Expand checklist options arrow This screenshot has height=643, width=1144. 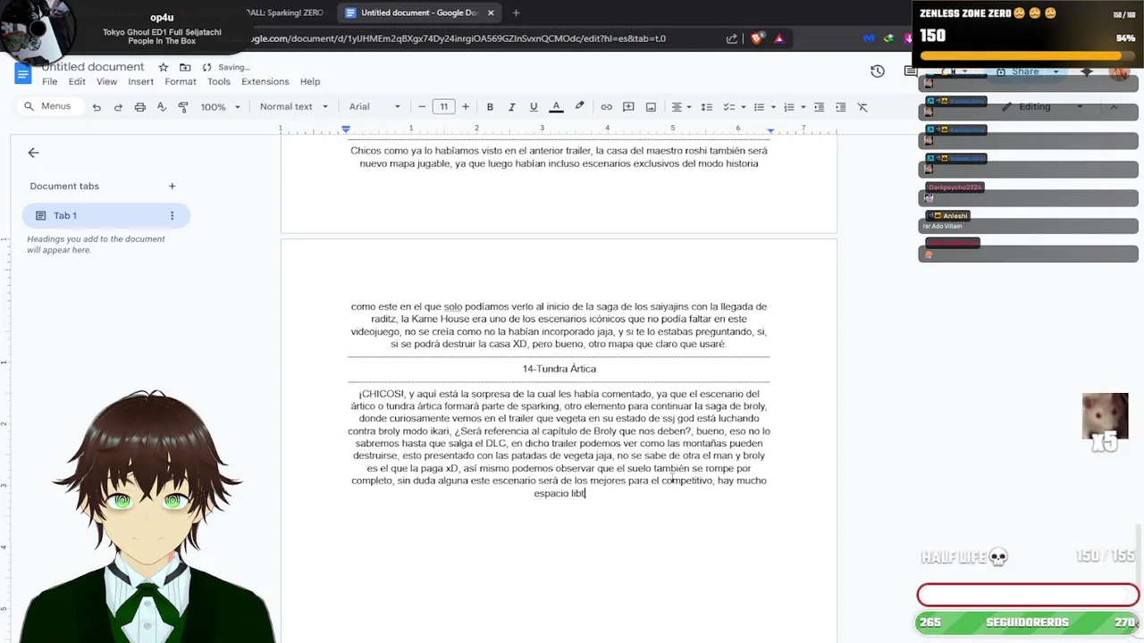click(743, 107)
